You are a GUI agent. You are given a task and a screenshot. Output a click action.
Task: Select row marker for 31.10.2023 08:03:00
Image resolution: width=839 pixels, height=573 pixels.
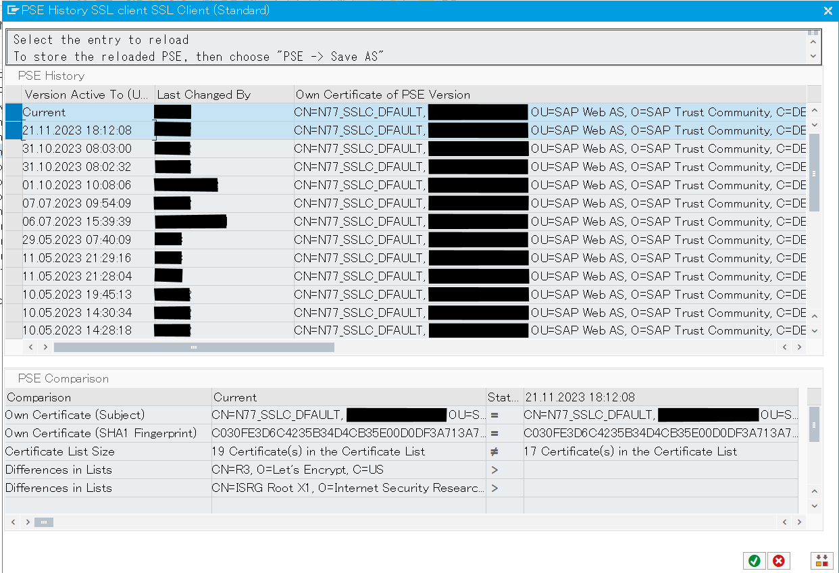tap(14, 149)
